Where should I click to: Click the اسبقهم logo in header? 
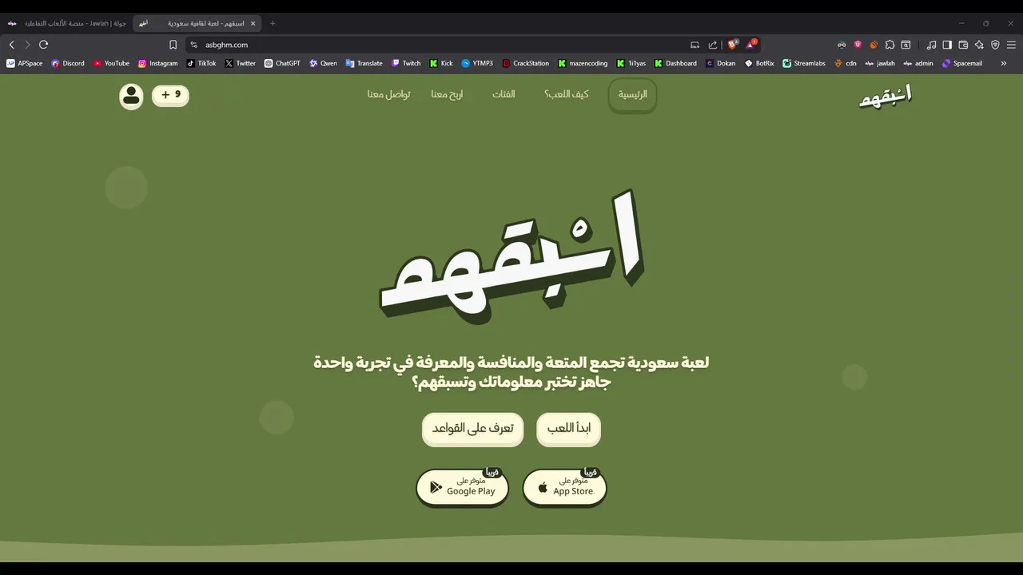[885, 97]
